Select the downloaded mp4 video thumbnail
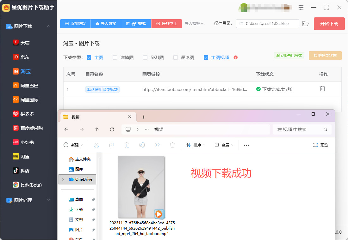This screenshot has height=240, width=348. coord(141,187)
